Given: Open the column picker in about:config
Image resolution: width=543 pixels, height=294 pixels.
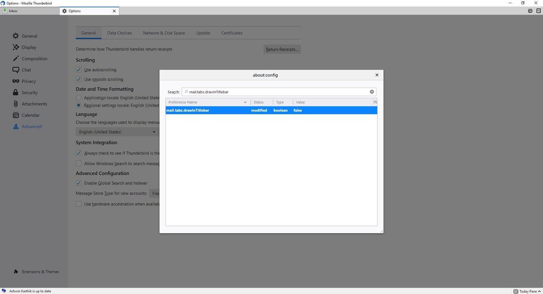Looking at the screenshot, I should tap(375, 102).
